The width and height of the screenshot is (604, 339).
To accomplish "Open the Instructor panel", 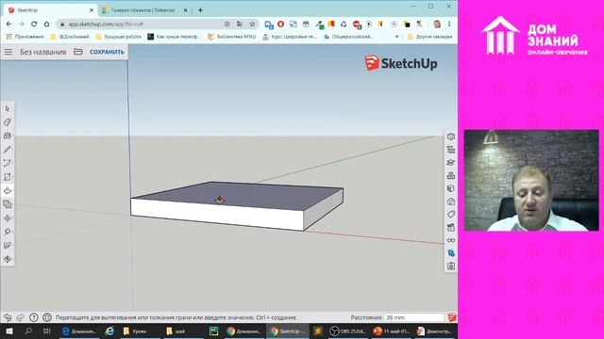I will pos(451,163).
